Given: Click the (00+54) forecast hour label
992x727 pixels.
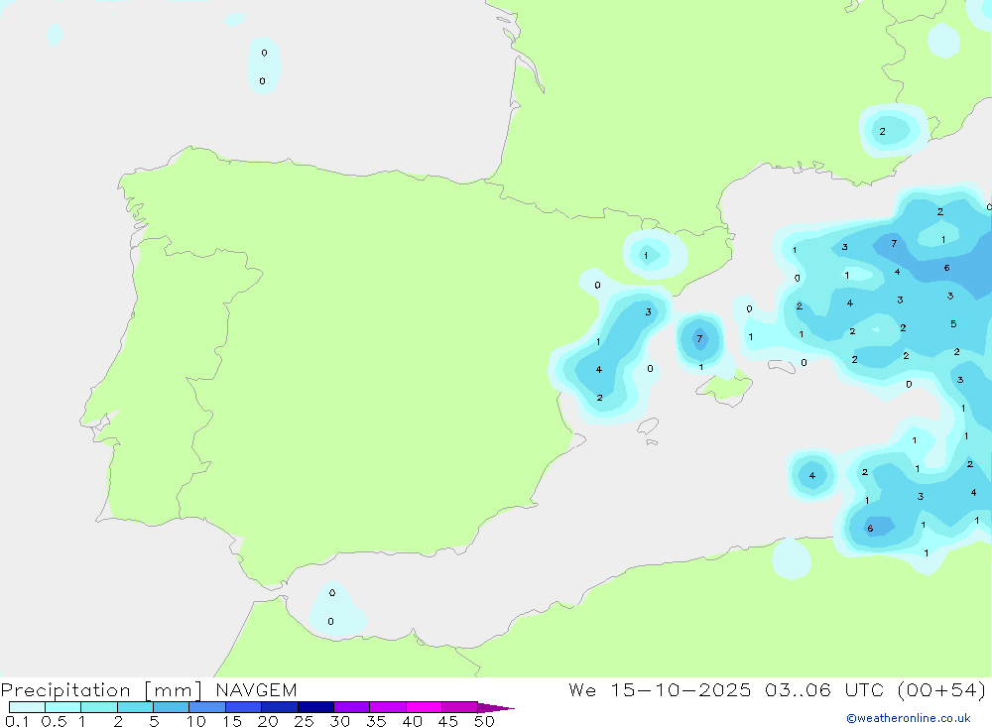Looking at the screenshot, I should pos(941,689).
